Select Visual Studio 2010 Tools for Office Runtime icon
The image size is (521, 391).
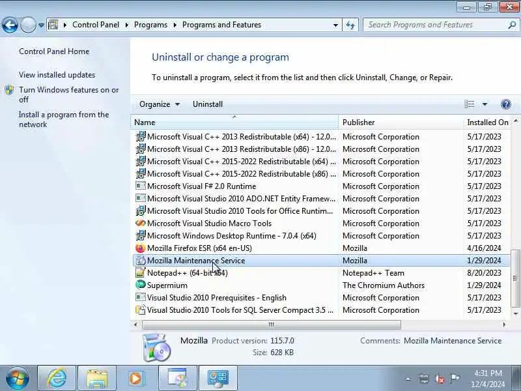point(141,210)
